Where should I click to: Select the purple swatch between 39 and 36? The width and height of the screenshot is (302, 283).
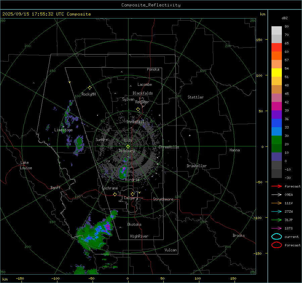pyautogui.click(x=276, y=115)
